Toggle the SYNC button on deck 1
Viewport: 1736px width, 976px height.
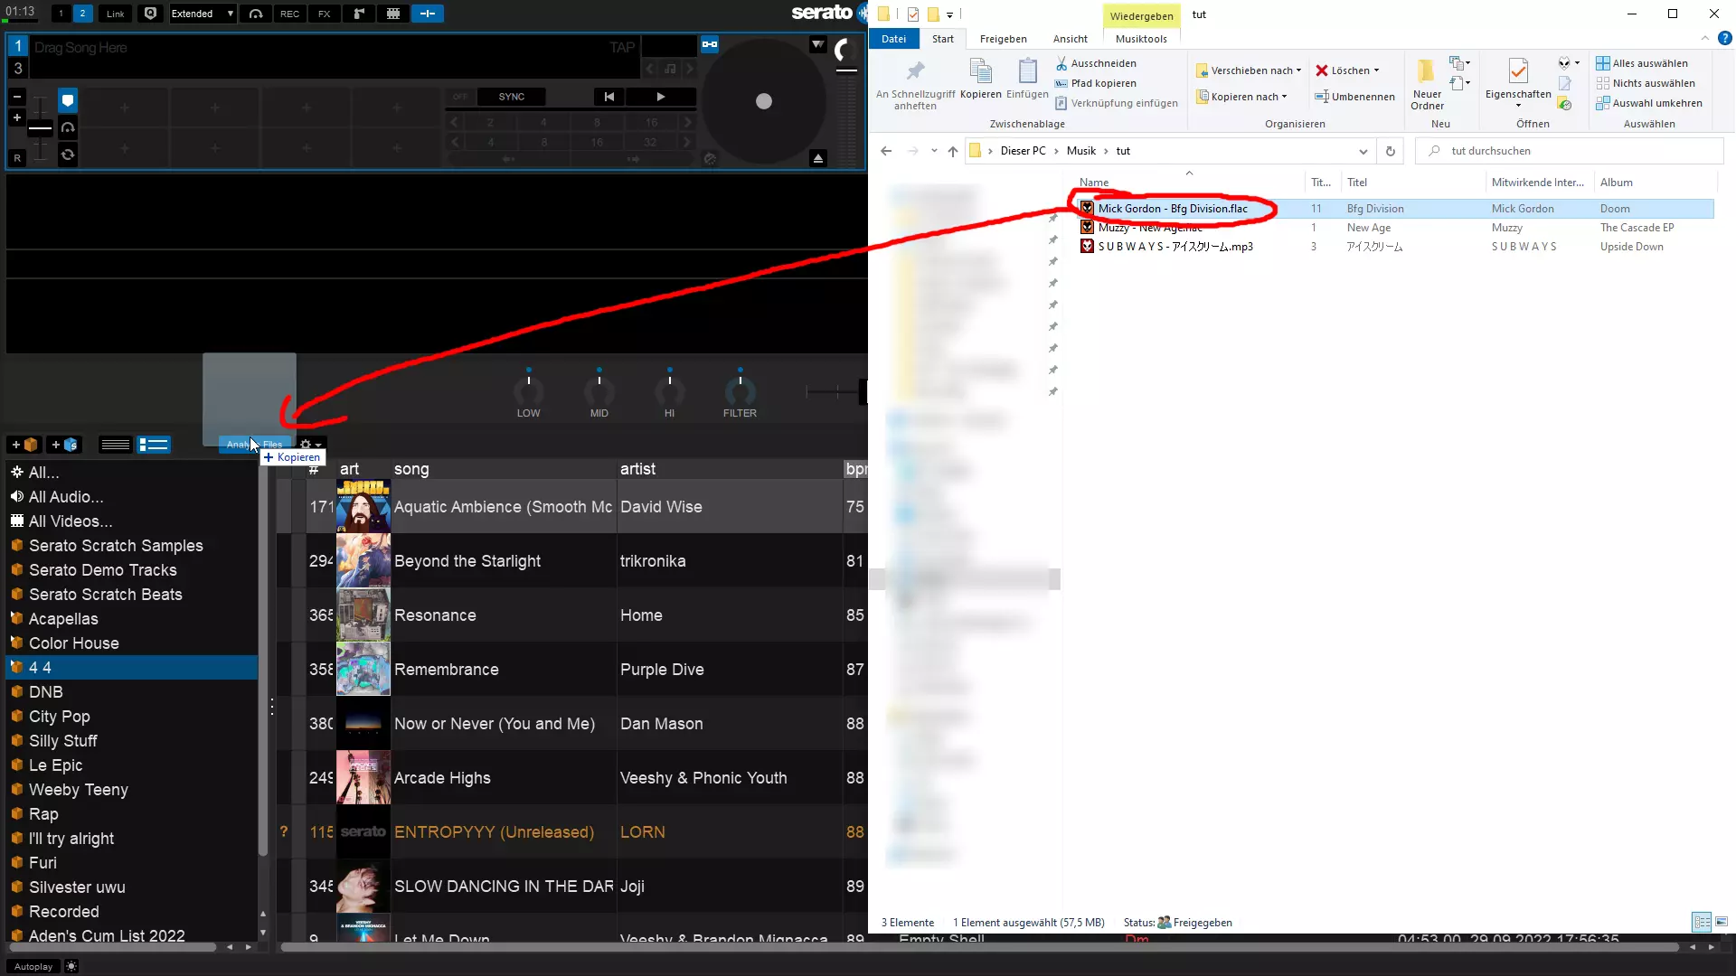click(x=511, y=97)
